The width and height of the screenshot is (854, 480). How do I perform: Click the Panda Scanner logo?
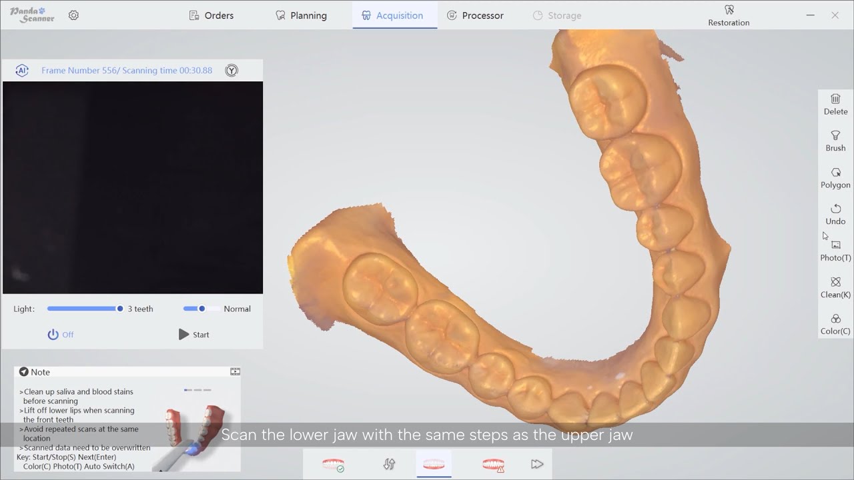[33, 15]
